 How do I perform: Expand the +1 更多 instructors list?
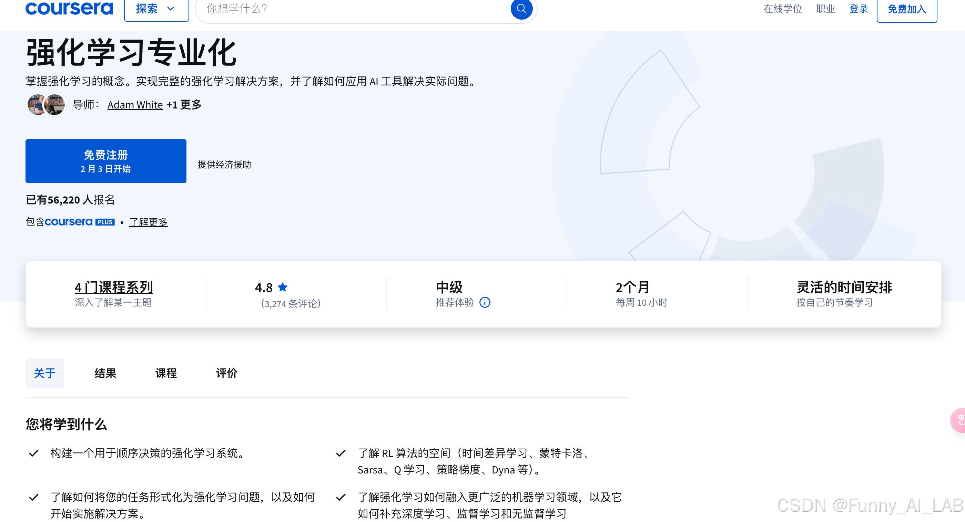(184, 105)
